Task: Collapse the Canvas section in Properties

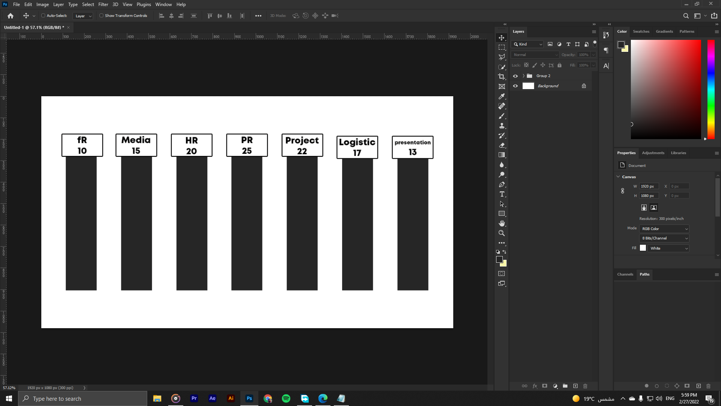Action: point(618,177)
